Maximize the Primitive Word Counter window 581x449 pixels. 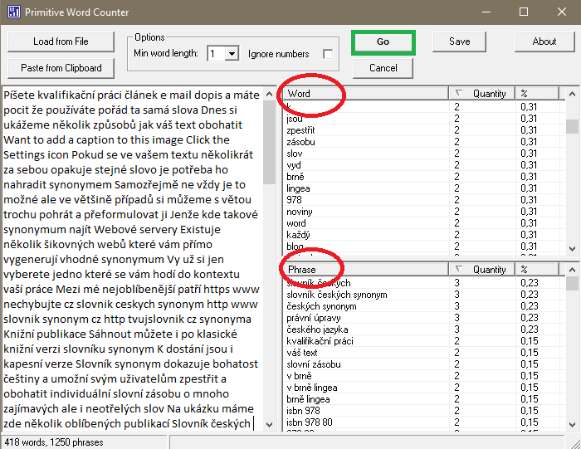pos(524,12)
